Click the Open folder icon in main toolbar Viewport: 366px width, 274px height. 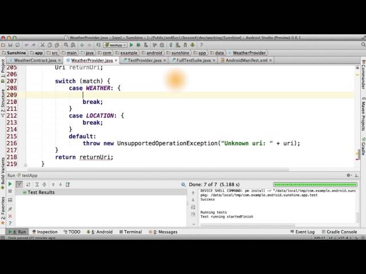pyautogui.click(x=3, y=45)
